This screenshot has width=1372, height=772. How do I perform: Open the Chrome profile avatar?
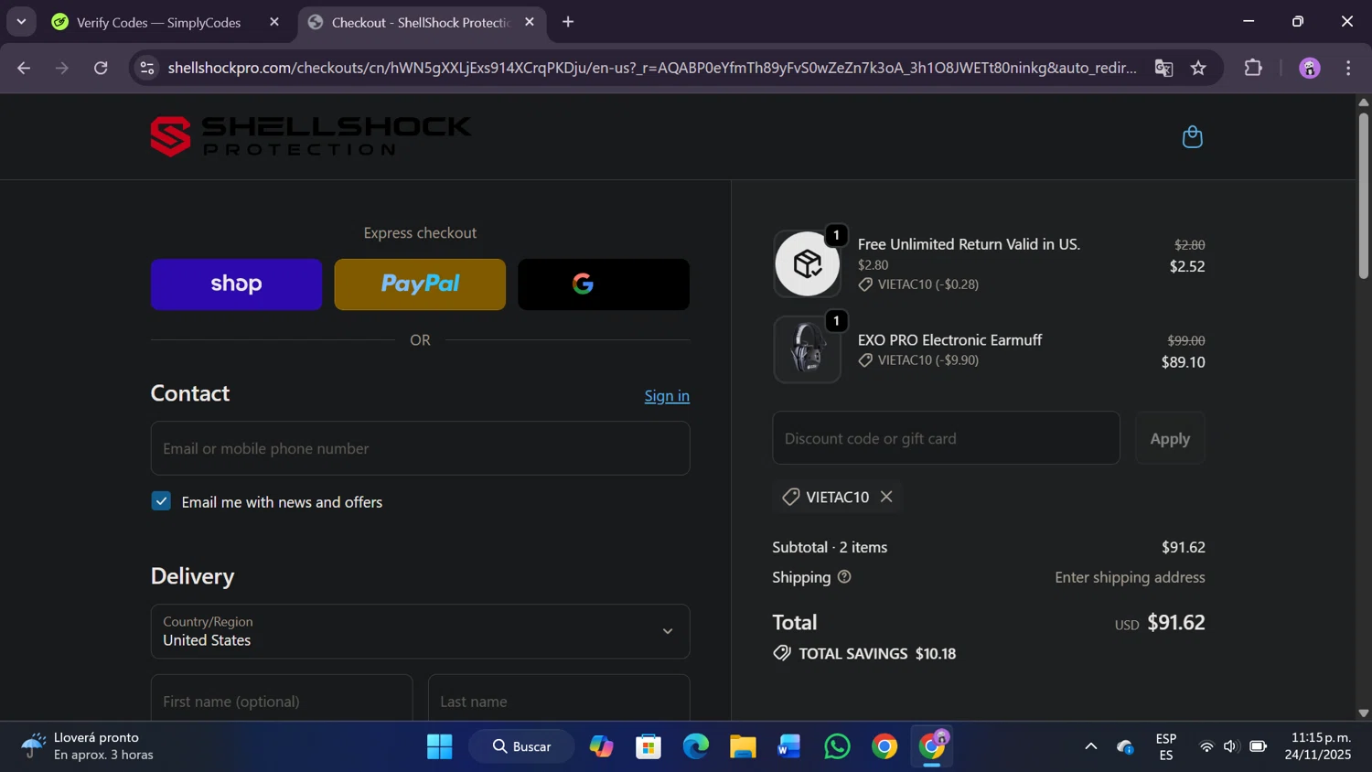coord(1310,68)
